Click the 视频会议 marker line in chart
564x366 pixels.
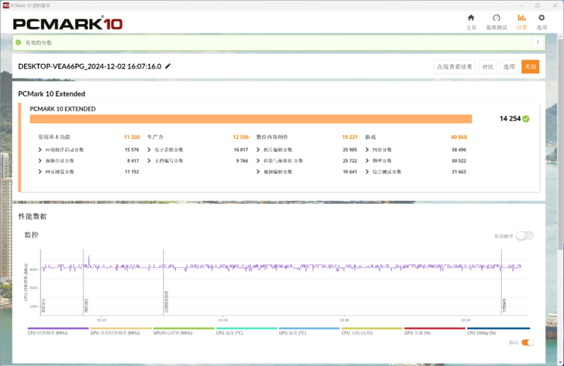[40, 282]
